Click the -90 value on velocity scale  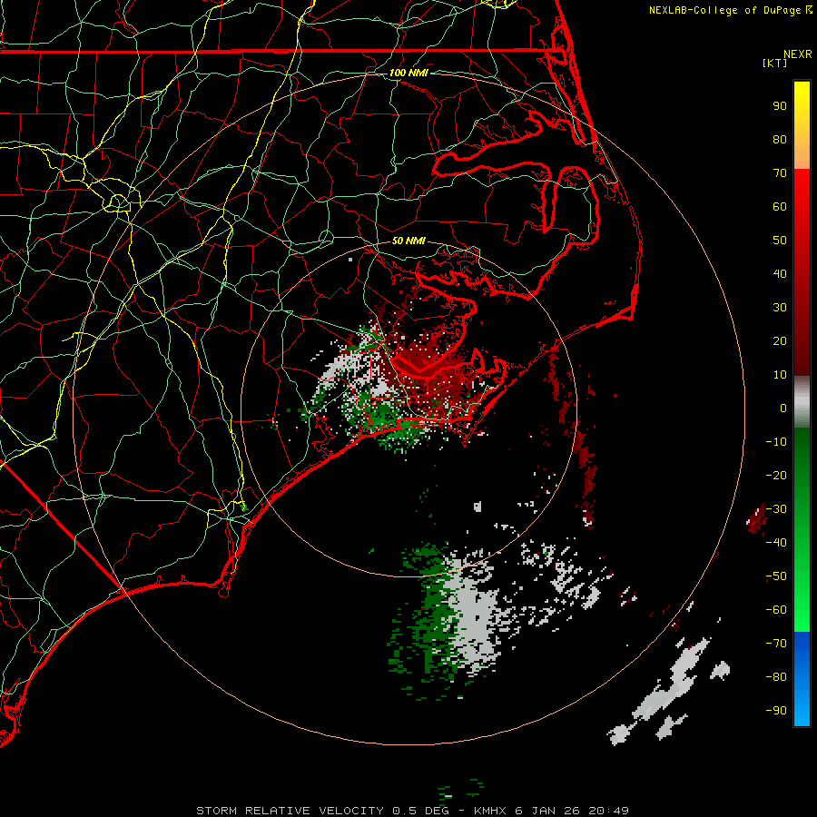[776, 711]
